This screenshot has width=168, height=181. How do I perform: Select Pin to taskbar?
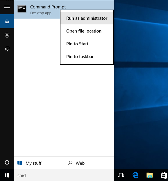tap(87, 57)
